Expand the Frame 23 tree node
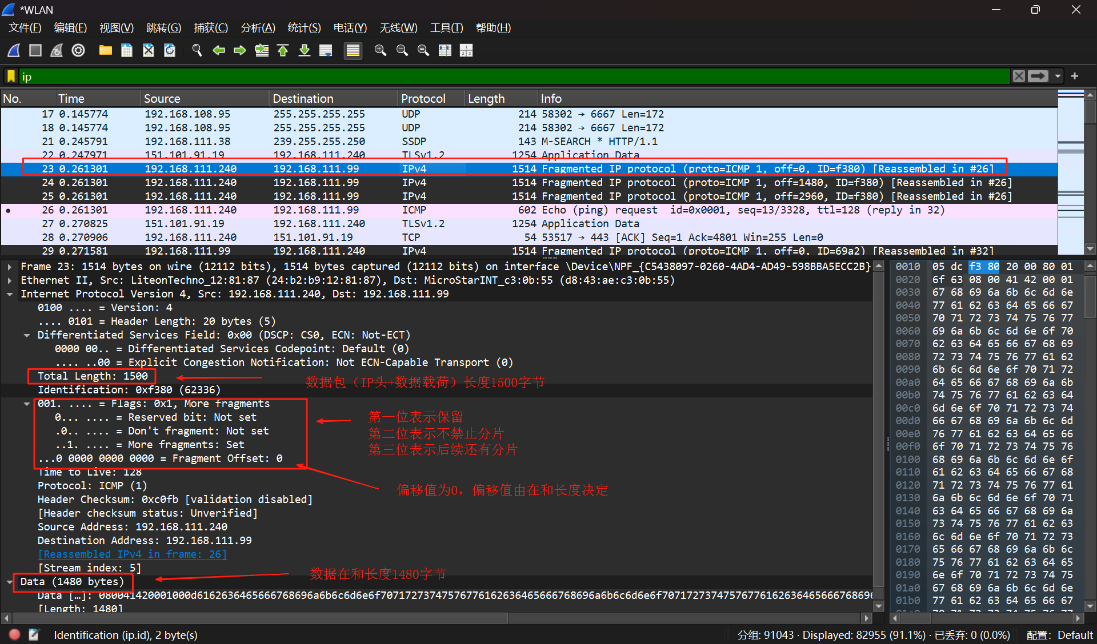The height and width of the screenshot is (644, 1097). (10, 267)
